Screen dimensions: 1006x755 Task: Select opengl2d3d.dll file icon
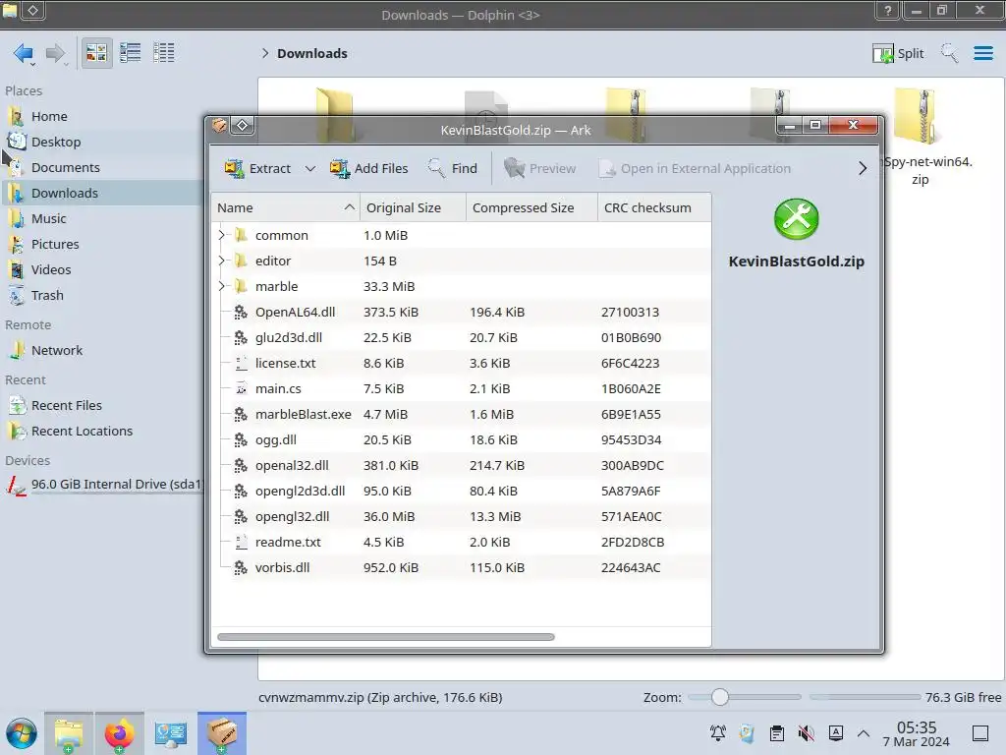pyautogui.click(x=241, y=492)
